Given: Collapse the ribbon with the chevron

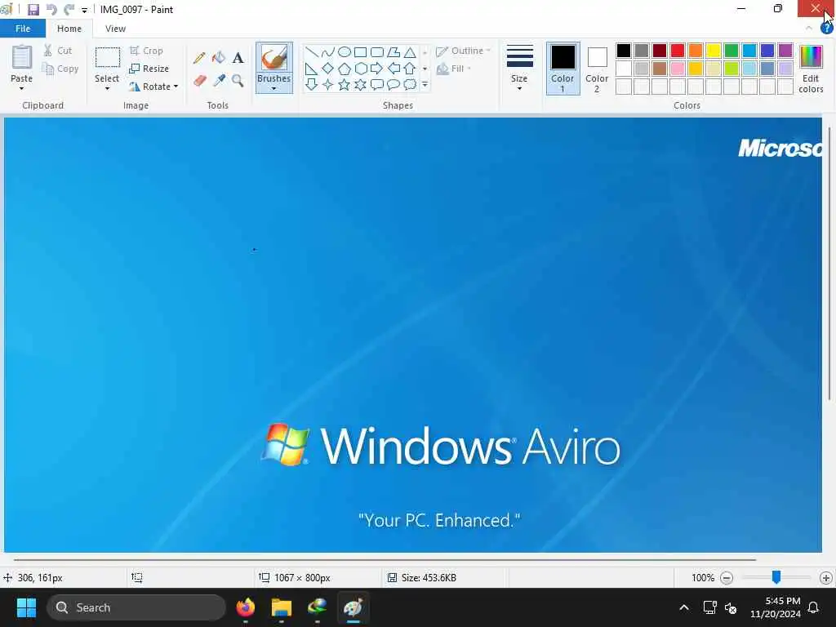Looking at the screenshot, I should tap(809, 28).
